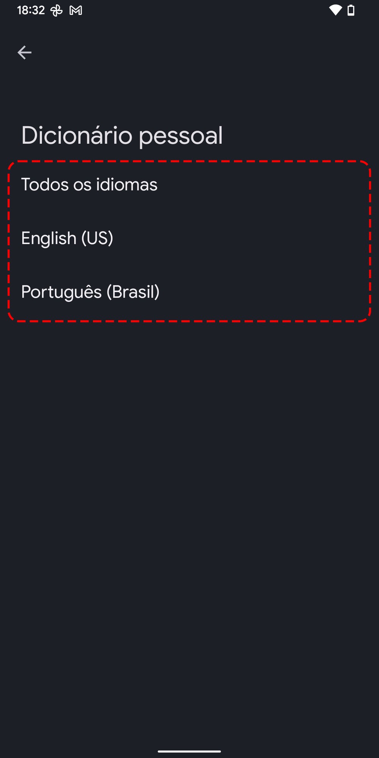Tap the pinwheel notification icon in status bar
Viewport: 379px width, 758px height.
point(56,11)
